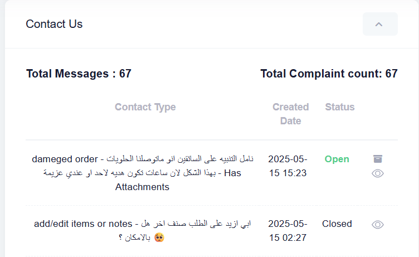View details of the Open complaint
The image size is (419, 257).
click(378, 173)
